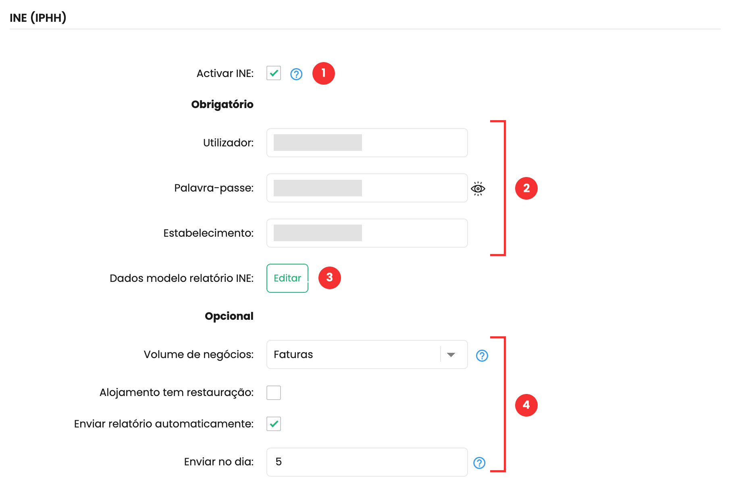
Task: Click help icon beside Enviar no dia
Action: [x=479, y=463]
